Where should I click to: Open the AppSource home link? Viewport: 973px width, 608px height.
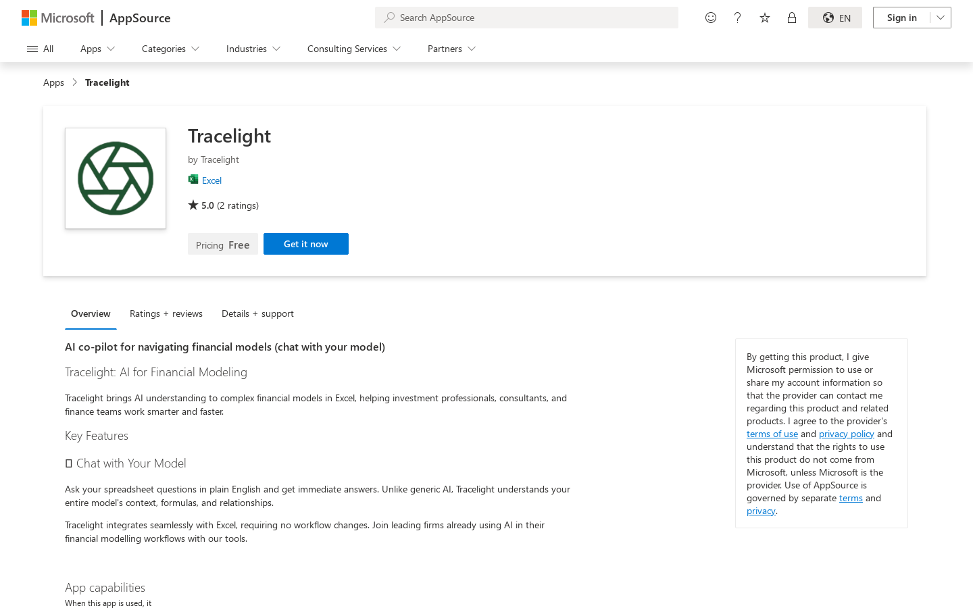click(x=140, y=18)
